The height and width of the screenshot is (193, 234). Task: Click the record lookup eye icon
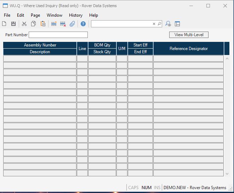point(169,24)
